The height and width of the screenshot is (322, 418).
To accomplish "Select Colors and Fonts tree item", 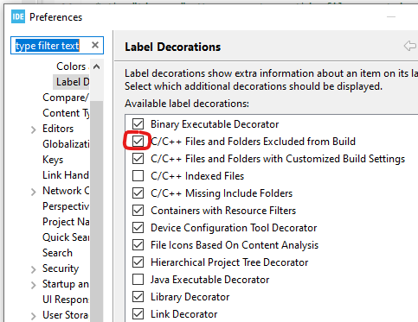I will (73, 66).
